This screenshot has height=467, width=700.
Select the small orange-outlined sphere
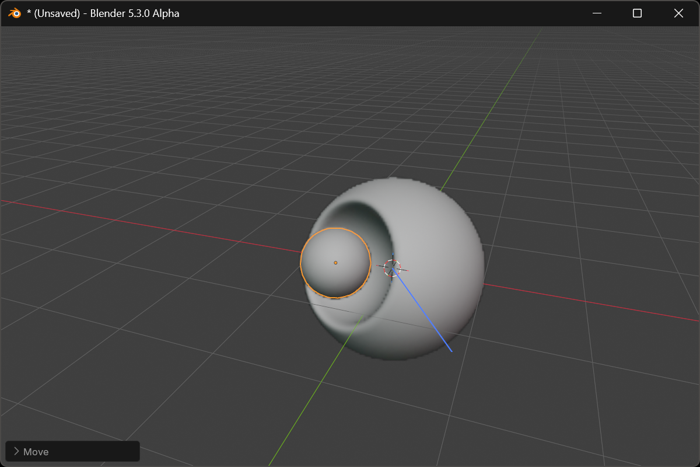pyautogui.click(x=335, y=263)
